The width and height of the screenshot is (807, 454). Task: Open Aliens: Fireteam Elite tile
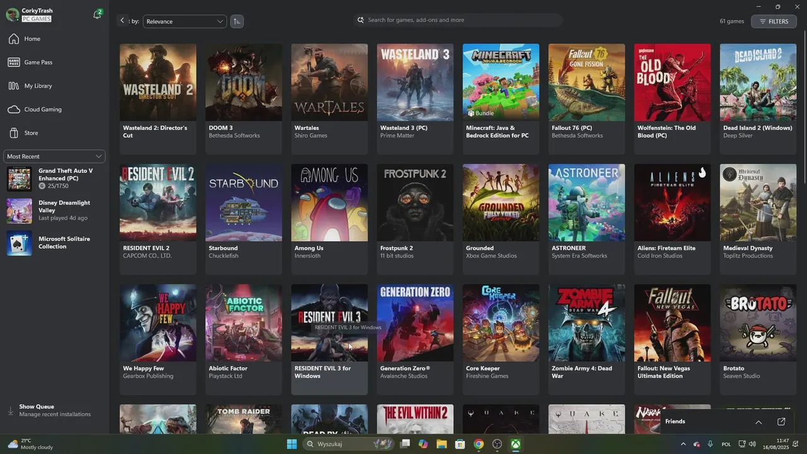pos(672,219)
